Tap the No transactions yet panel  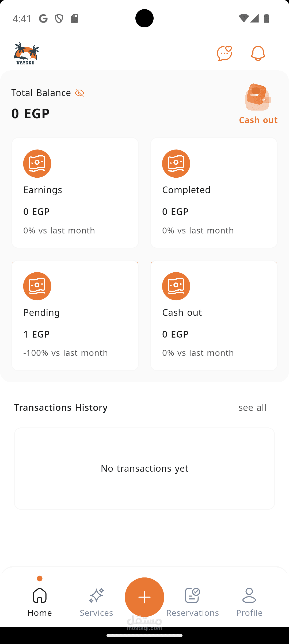144,469
